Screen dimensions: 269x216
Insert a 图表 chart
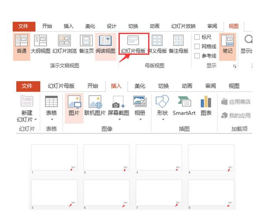coord(206,105)
